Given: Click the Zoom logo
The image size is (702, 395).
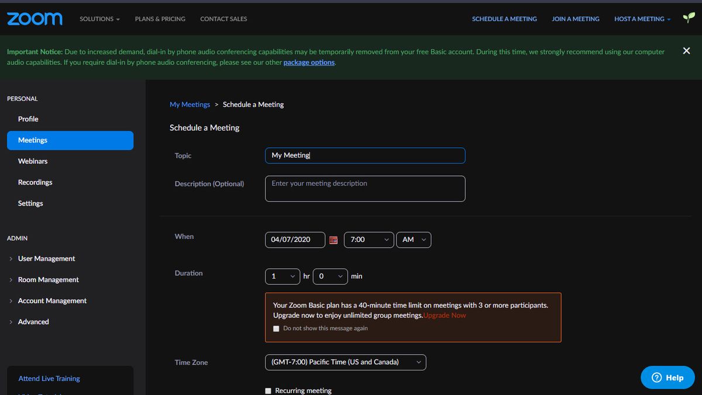Looking at the screenshot, I should point(35,19).
